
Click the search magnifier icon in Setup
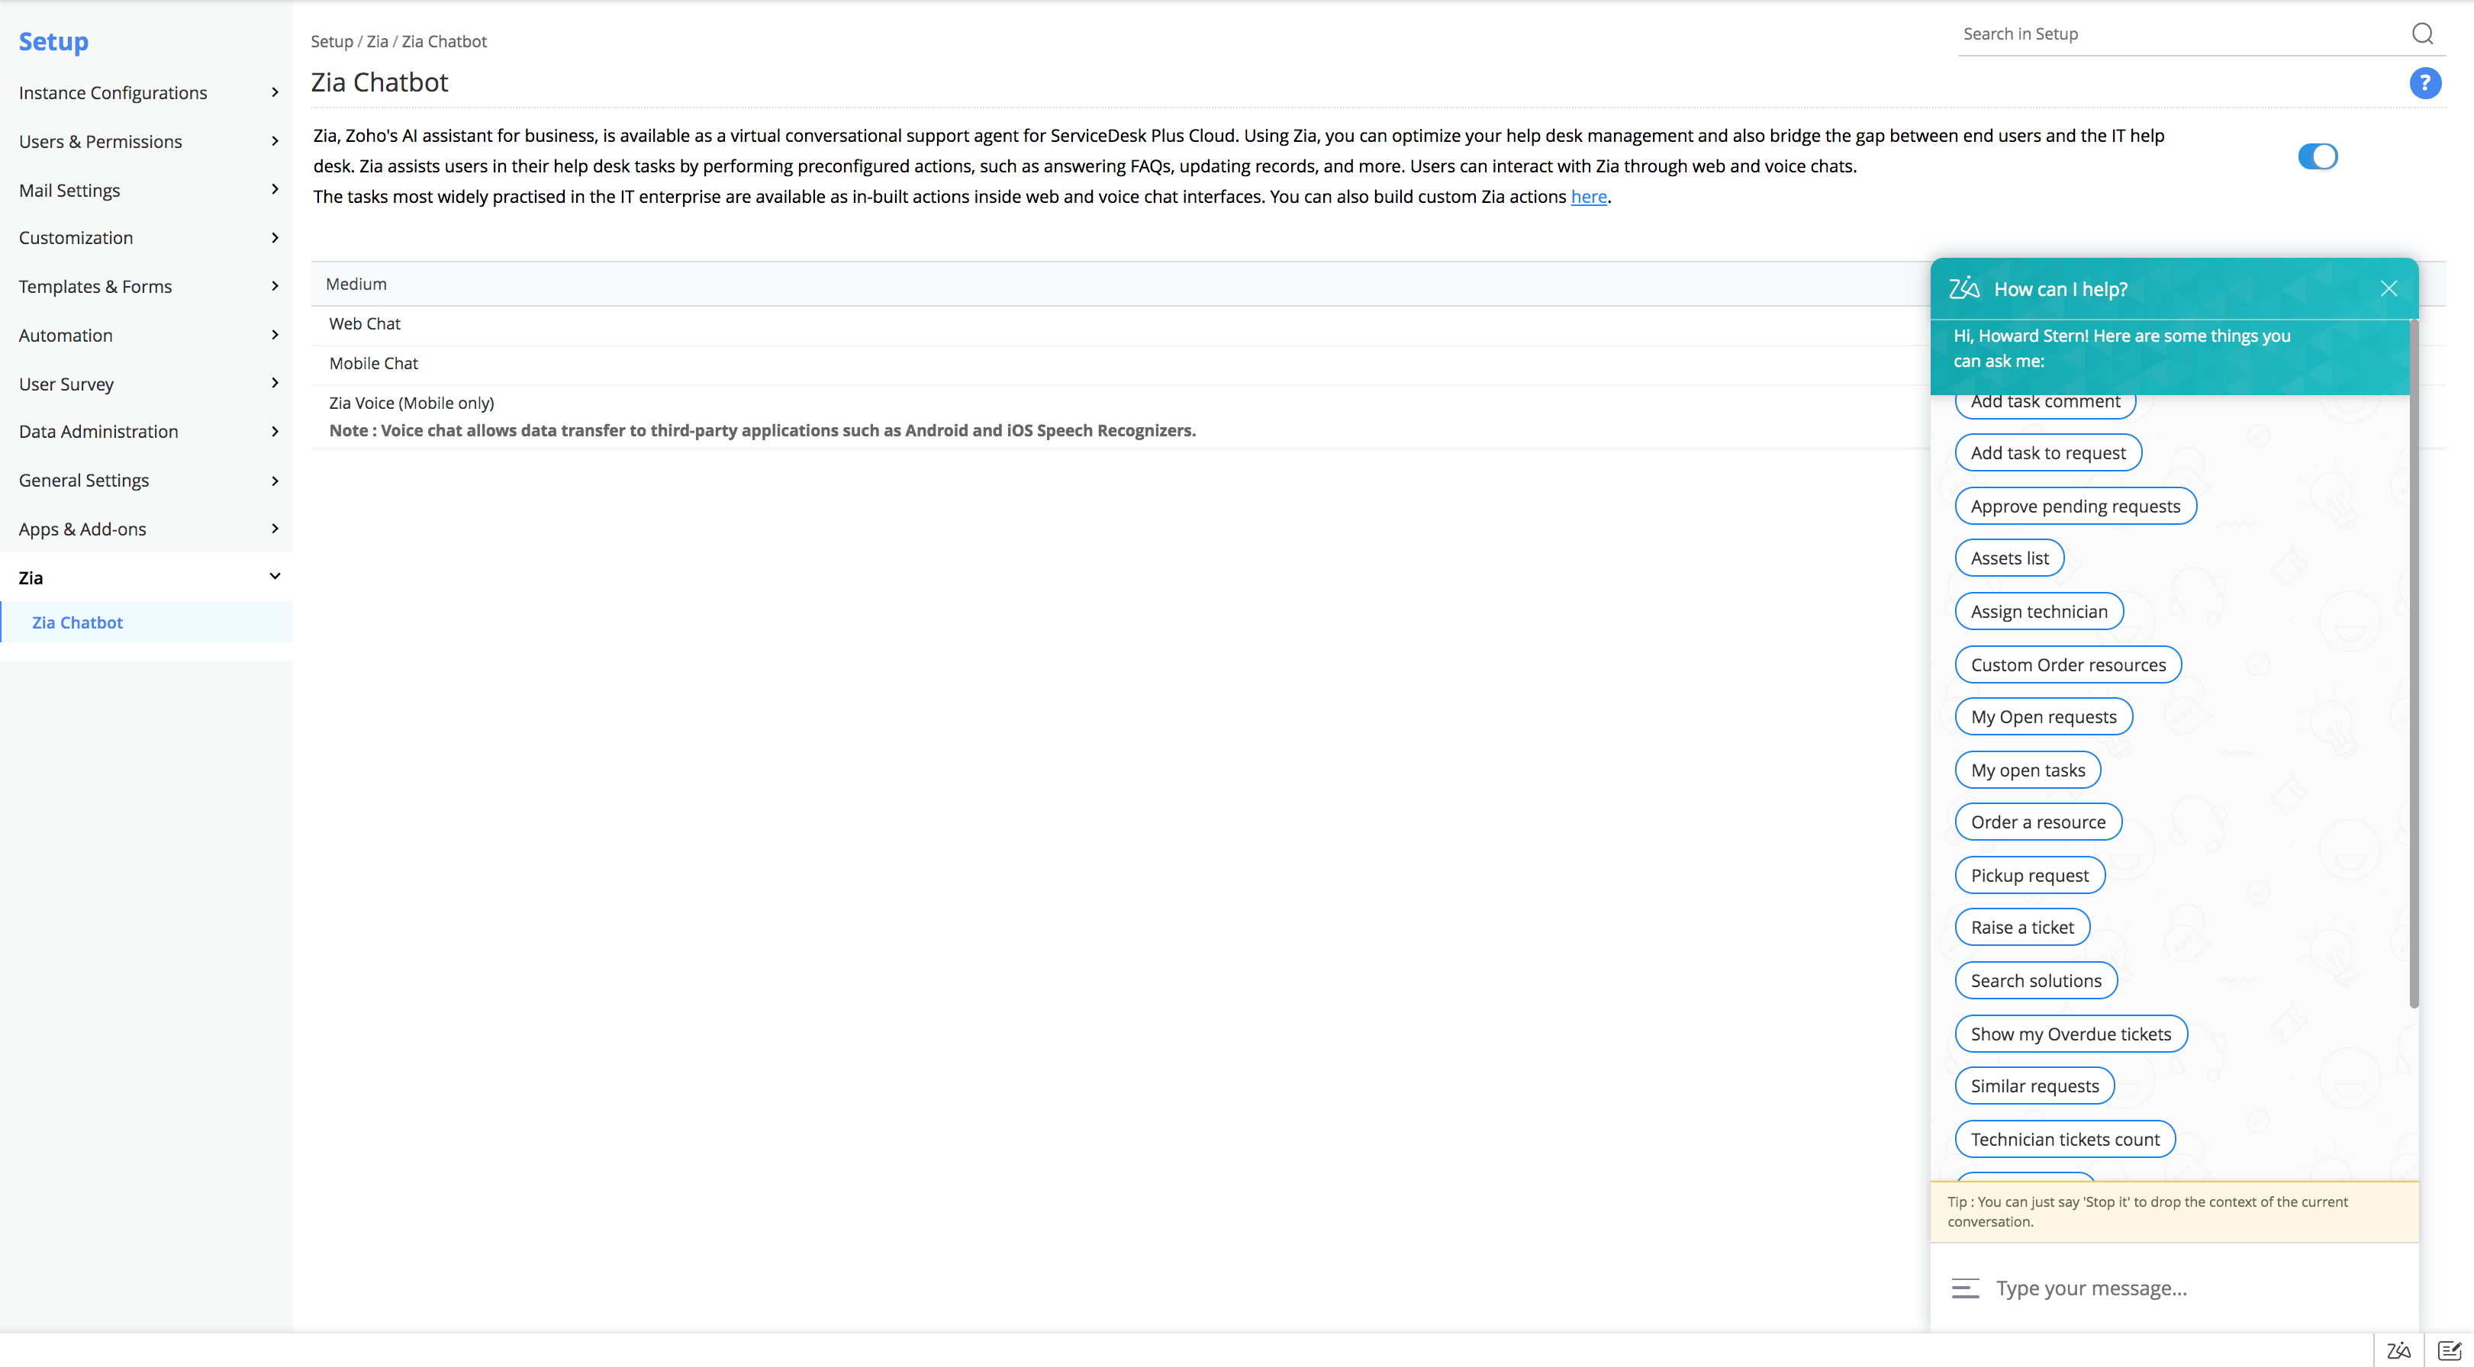pos(2422,34)
